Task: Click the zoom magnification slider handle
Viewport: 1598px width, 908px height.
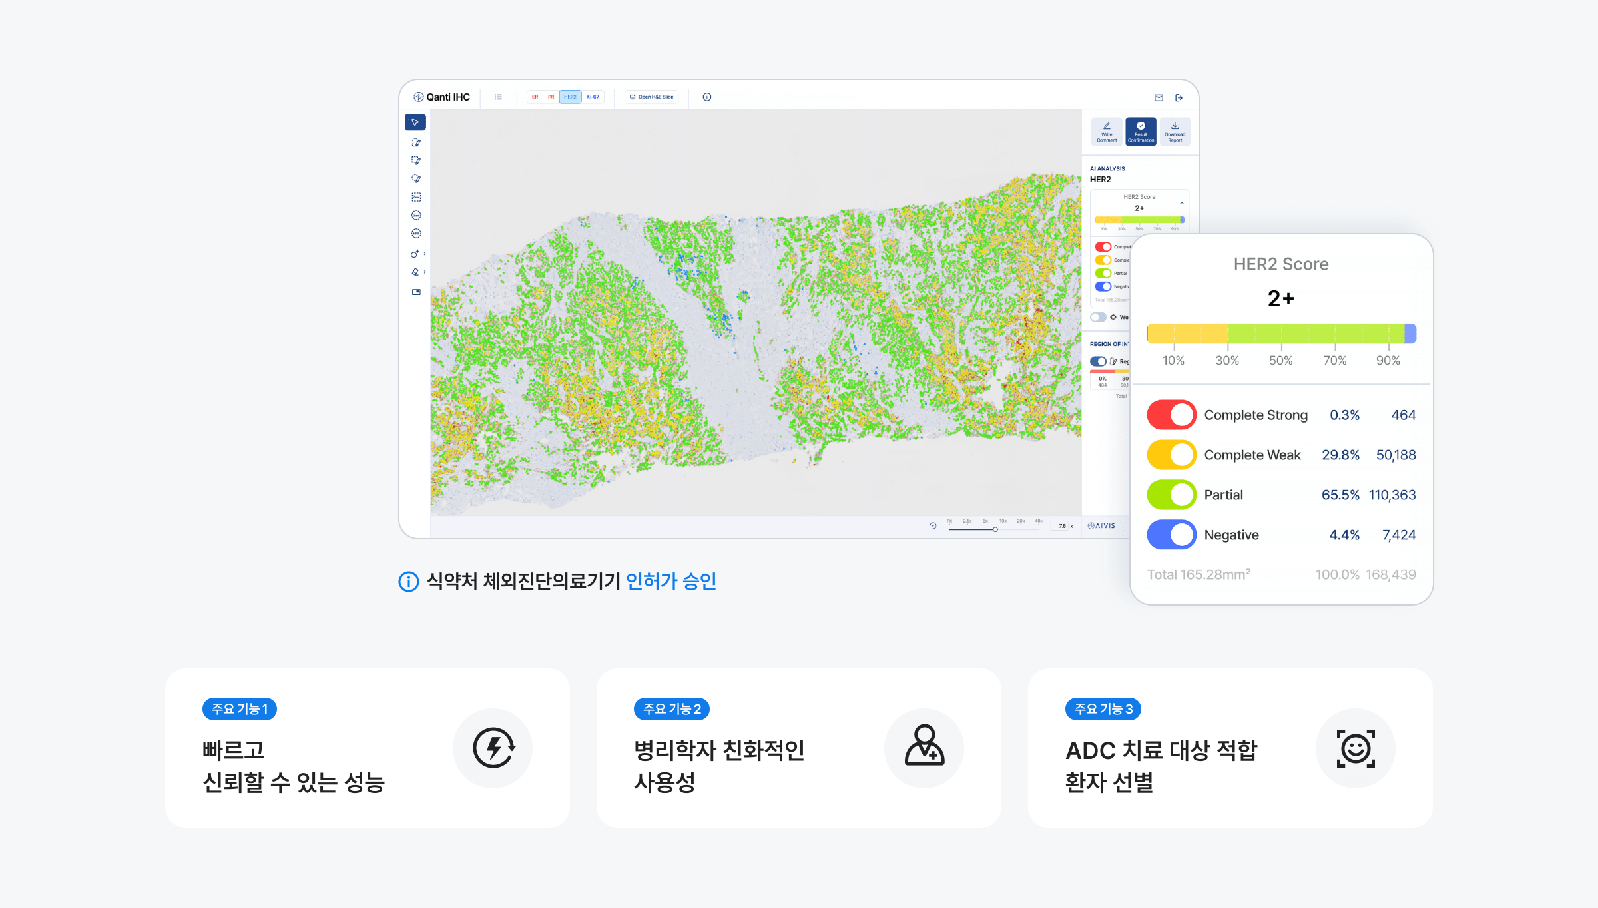Action: 995,529
